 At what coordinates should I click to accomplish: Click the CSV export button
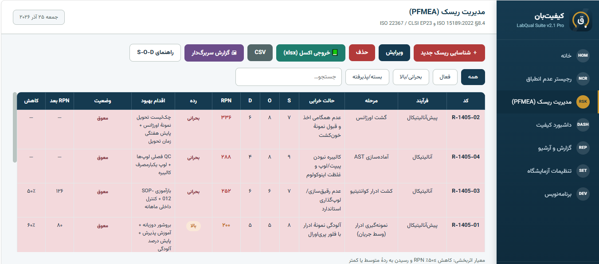[x=260, y=53]
